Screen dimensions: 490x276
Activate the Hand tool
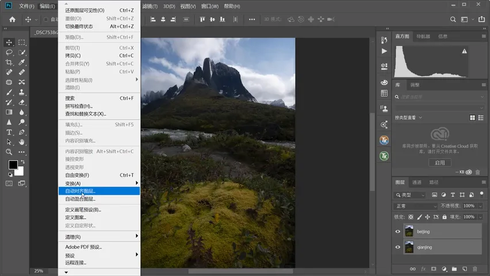click(x=21, y=142)
